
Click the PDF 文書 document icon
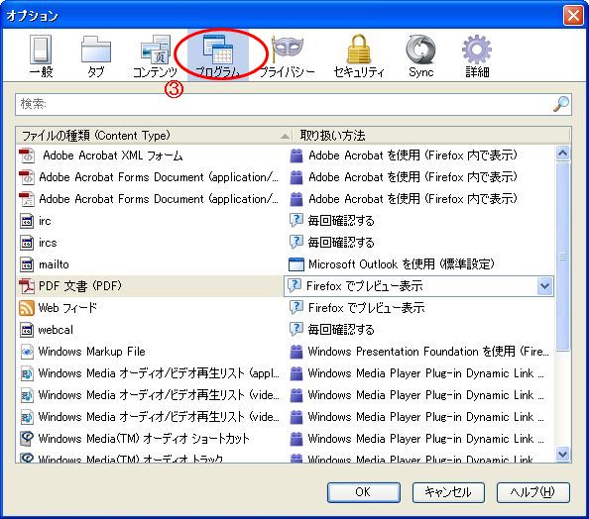coord(27,286)
